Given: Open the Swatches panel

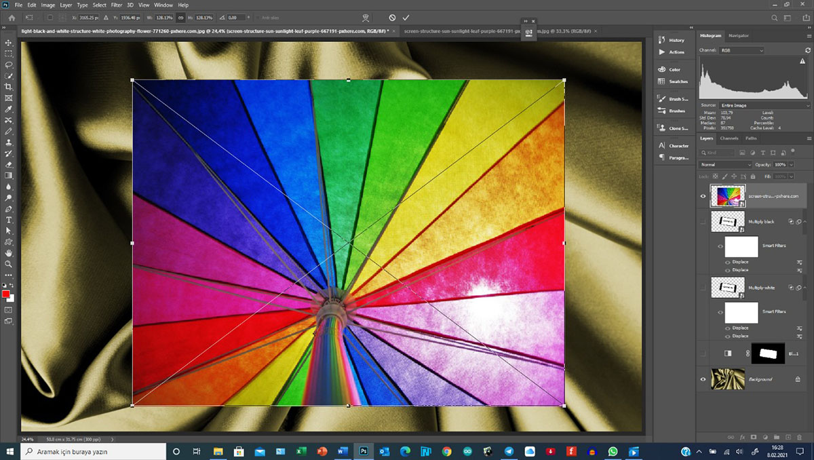Looking at the screenshot, I should pos(677,81).
